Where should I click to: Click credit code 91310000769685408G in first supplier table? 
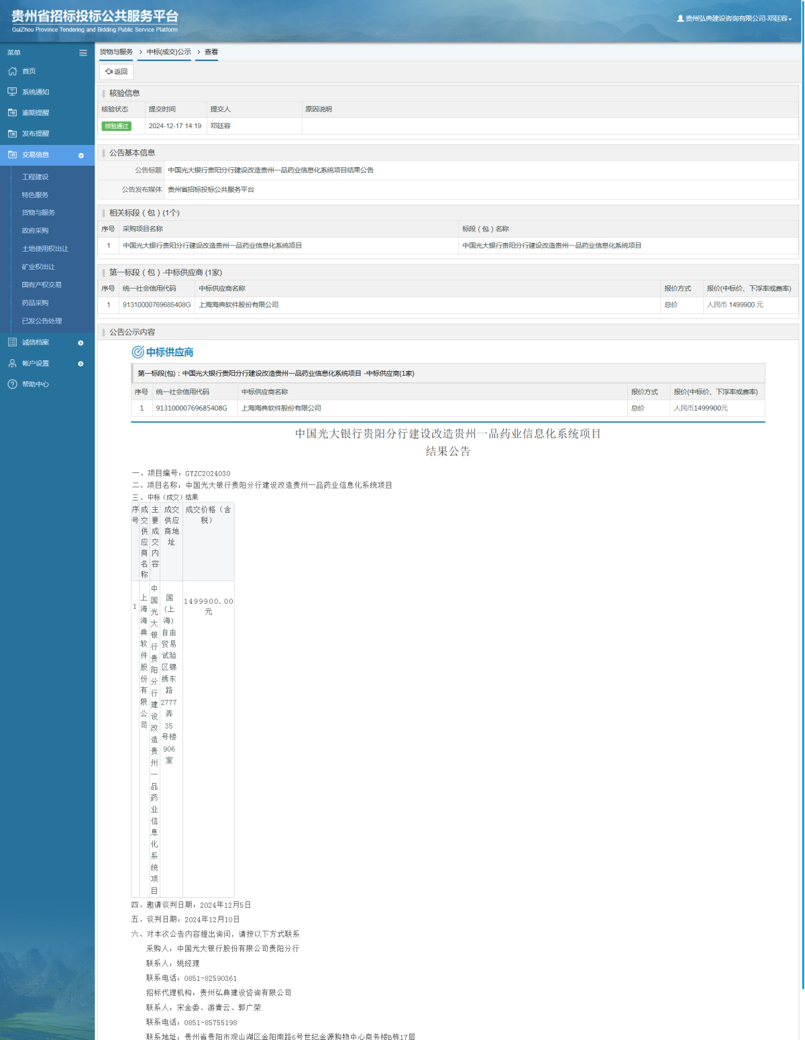[x=157, y=305]
